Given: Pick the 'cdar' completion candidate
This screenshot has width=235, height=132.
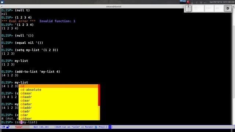Looking at the screenshot, I should 58,115.
